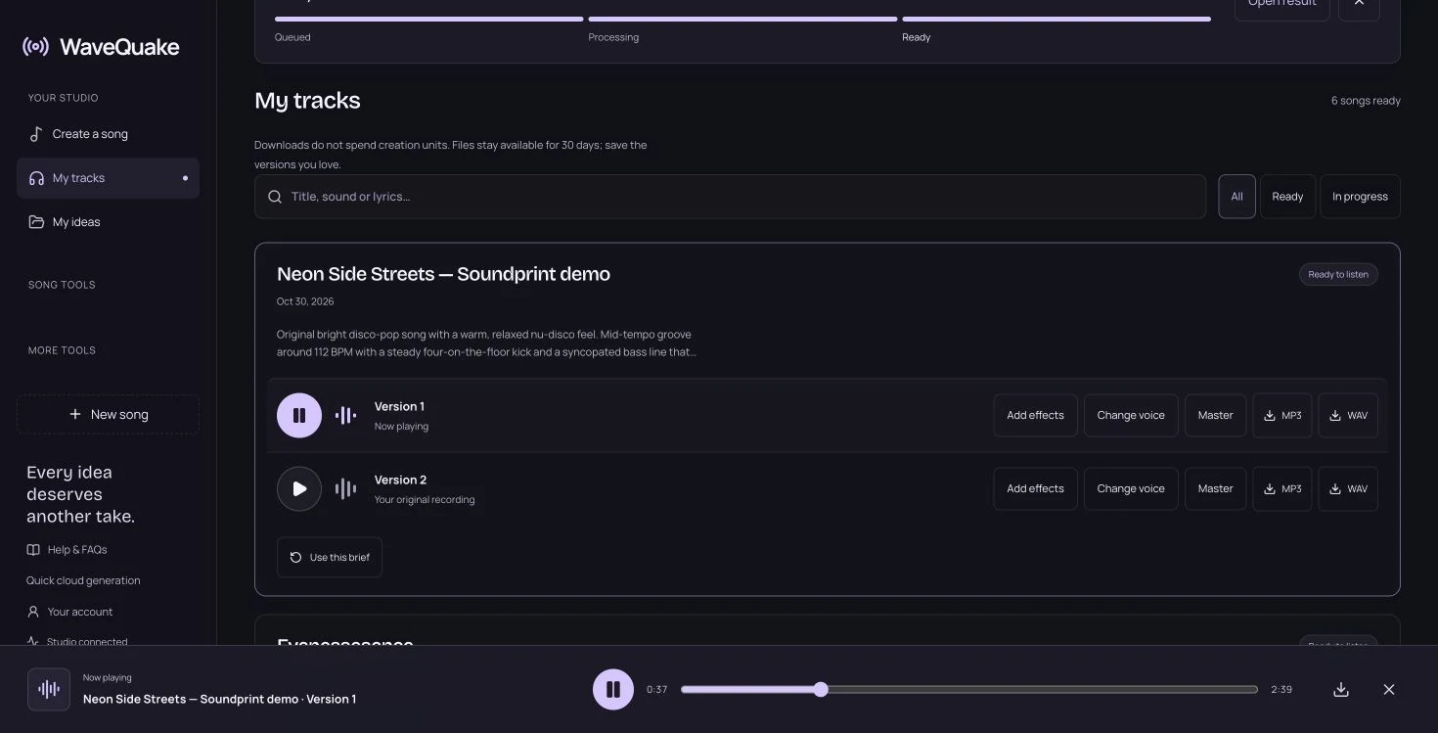This screenshot has width=1438, height=733.
Task: Open Your account
Action: [x=70, y=612]
